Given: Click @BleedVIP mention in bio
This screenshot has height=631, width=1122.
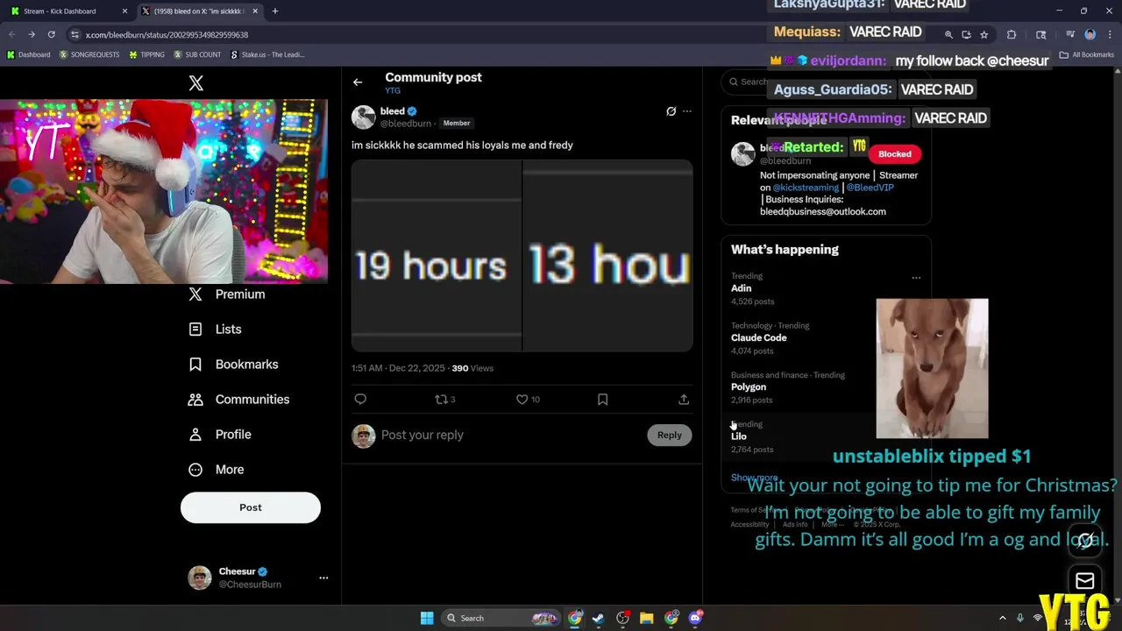Looking at the screenshot, I should click(870, 188).
